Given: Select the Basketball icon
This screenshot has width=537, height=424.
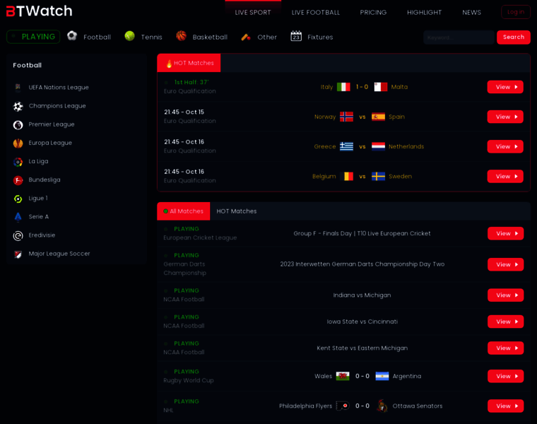Looking at the screenshot, I should tap(181, 35).
